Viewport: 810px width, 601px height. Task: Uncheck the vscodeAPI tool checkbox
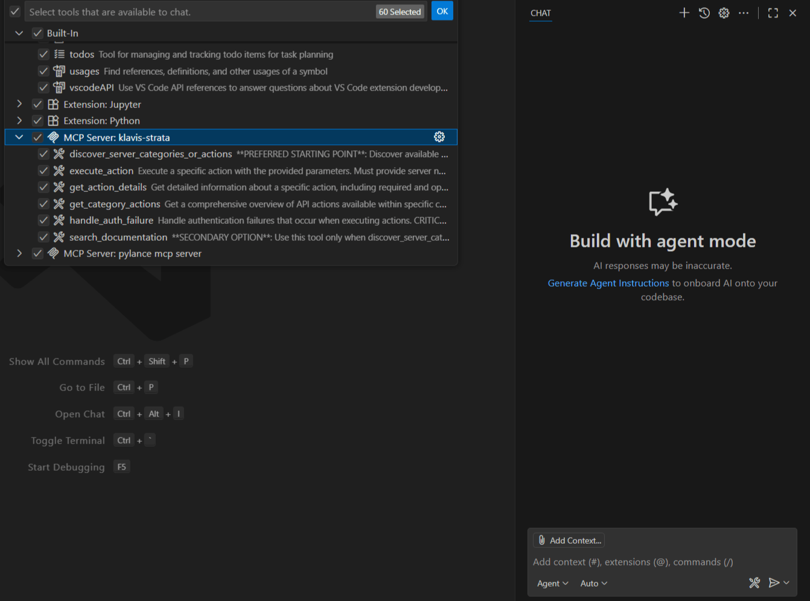pos(43,87)
